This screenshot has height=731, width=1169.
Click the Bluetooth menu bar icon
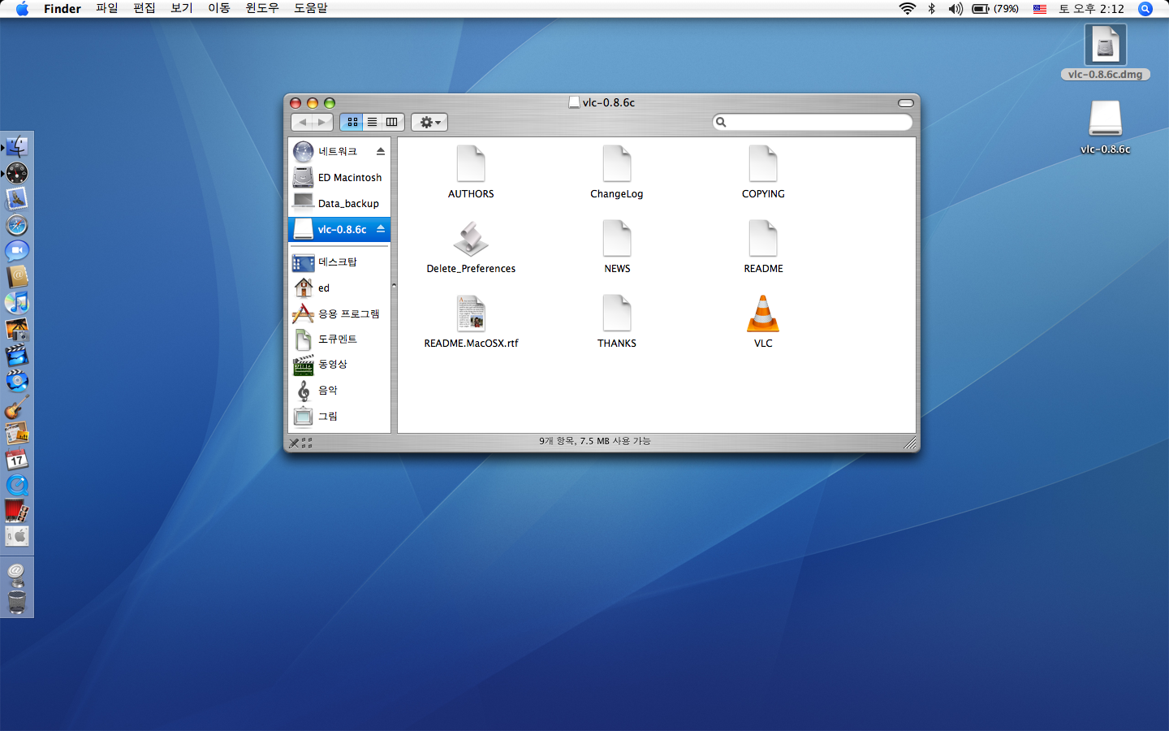[932, 9]
